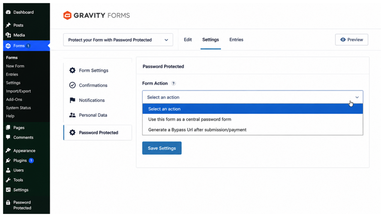Viewport: 384px width, 217px height.
Task: Choose 'Use this form as a central password form'
Action: point(252,119)
